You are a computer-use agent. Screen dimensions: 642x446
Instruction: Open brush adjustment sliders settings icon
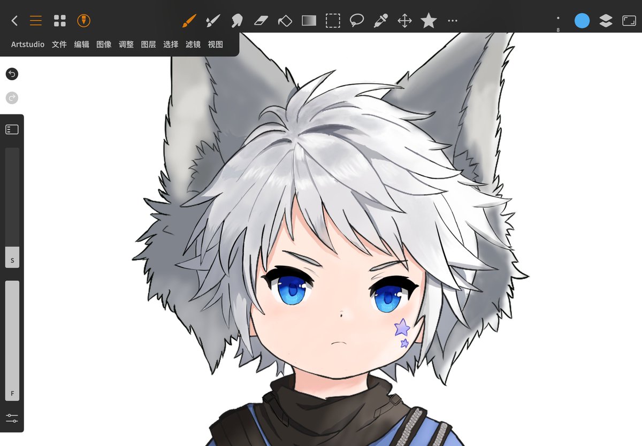(x=12, y=418)
